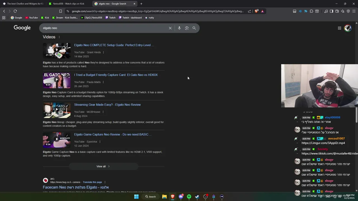The width and height of the screenshot is (358, 201).
Task: Start voice search with microphone icon
Action: 179,28
